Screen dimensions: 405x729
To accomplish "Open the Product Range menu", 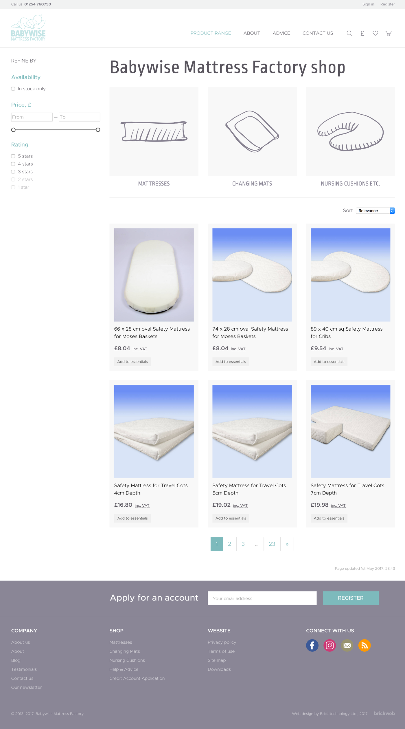I will [x=211, y=33].
